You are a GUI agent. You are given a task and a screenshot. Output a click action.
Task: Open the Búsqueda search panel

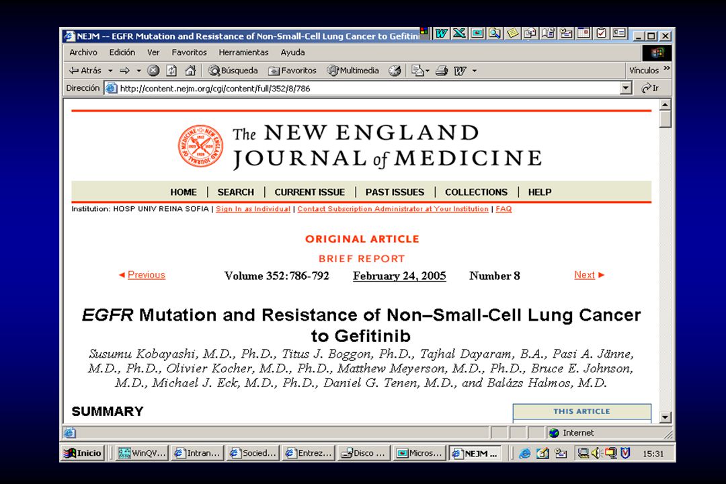(233, 71)
